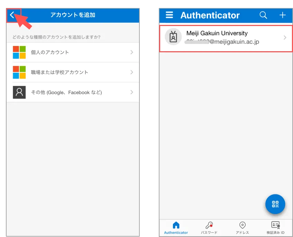Viewport: 293px width, 237px height.
Task: Switch to the Authenticator home tab
Action: (176, 228)
